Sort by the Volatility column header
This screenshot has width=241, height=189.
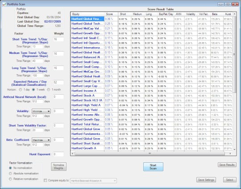191,14
